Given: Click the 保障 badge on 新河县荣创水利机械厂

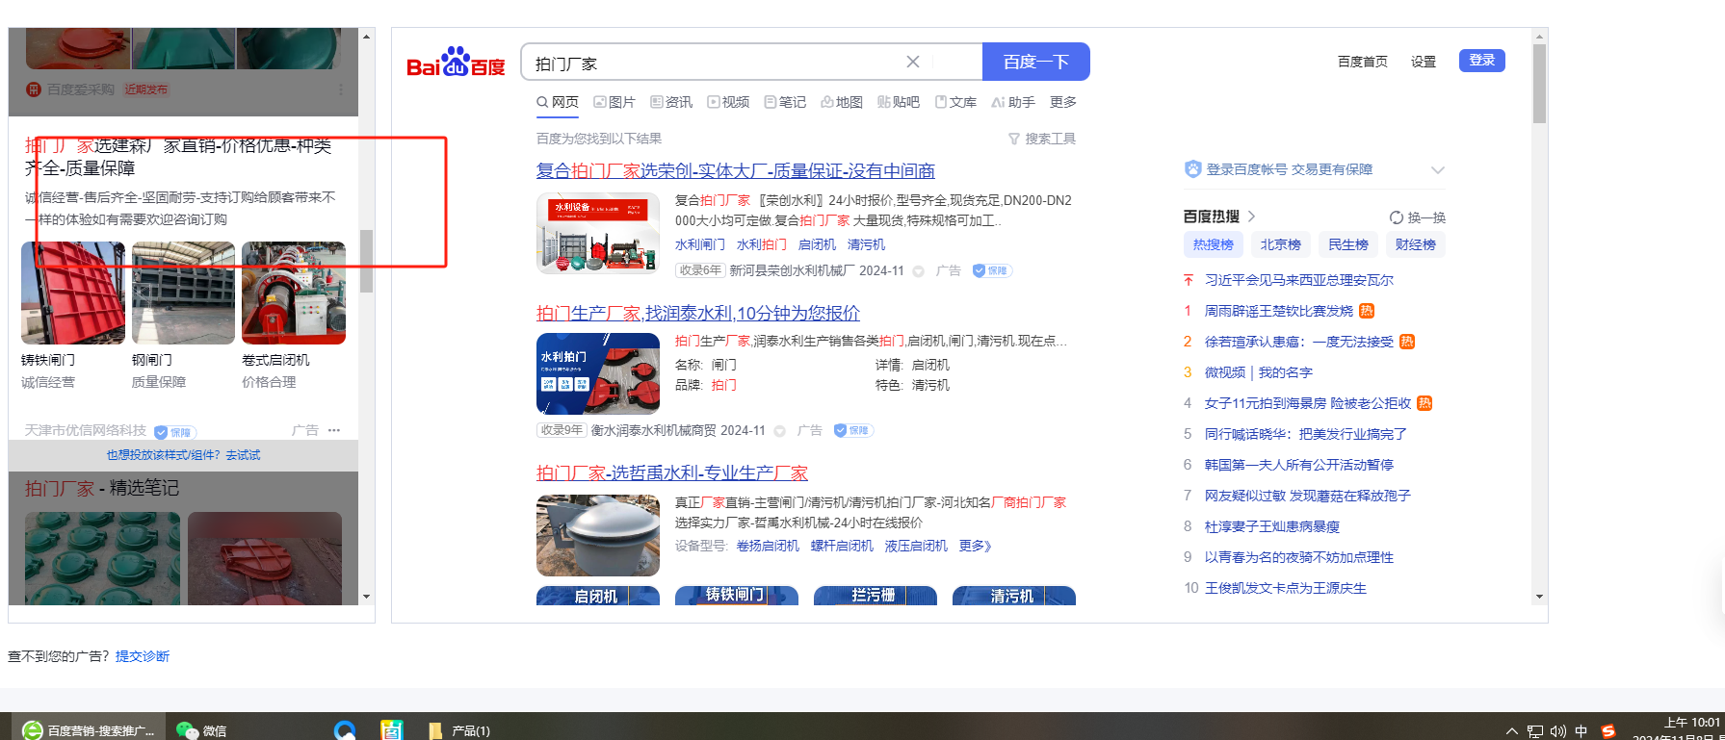Looking at the screenshot, I should point(992,271).
